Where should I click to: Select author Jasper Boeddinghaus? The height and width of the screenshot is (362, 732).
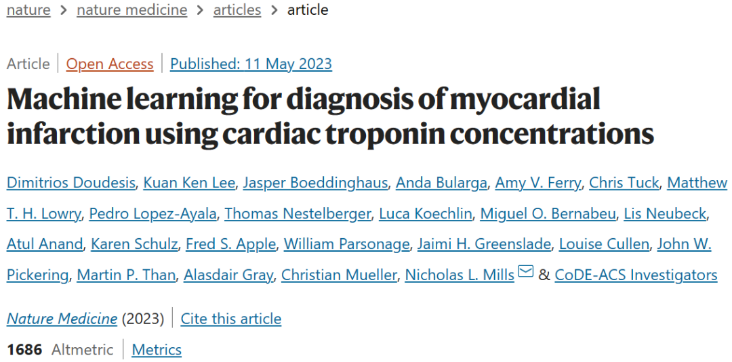[x=315, y=183]
